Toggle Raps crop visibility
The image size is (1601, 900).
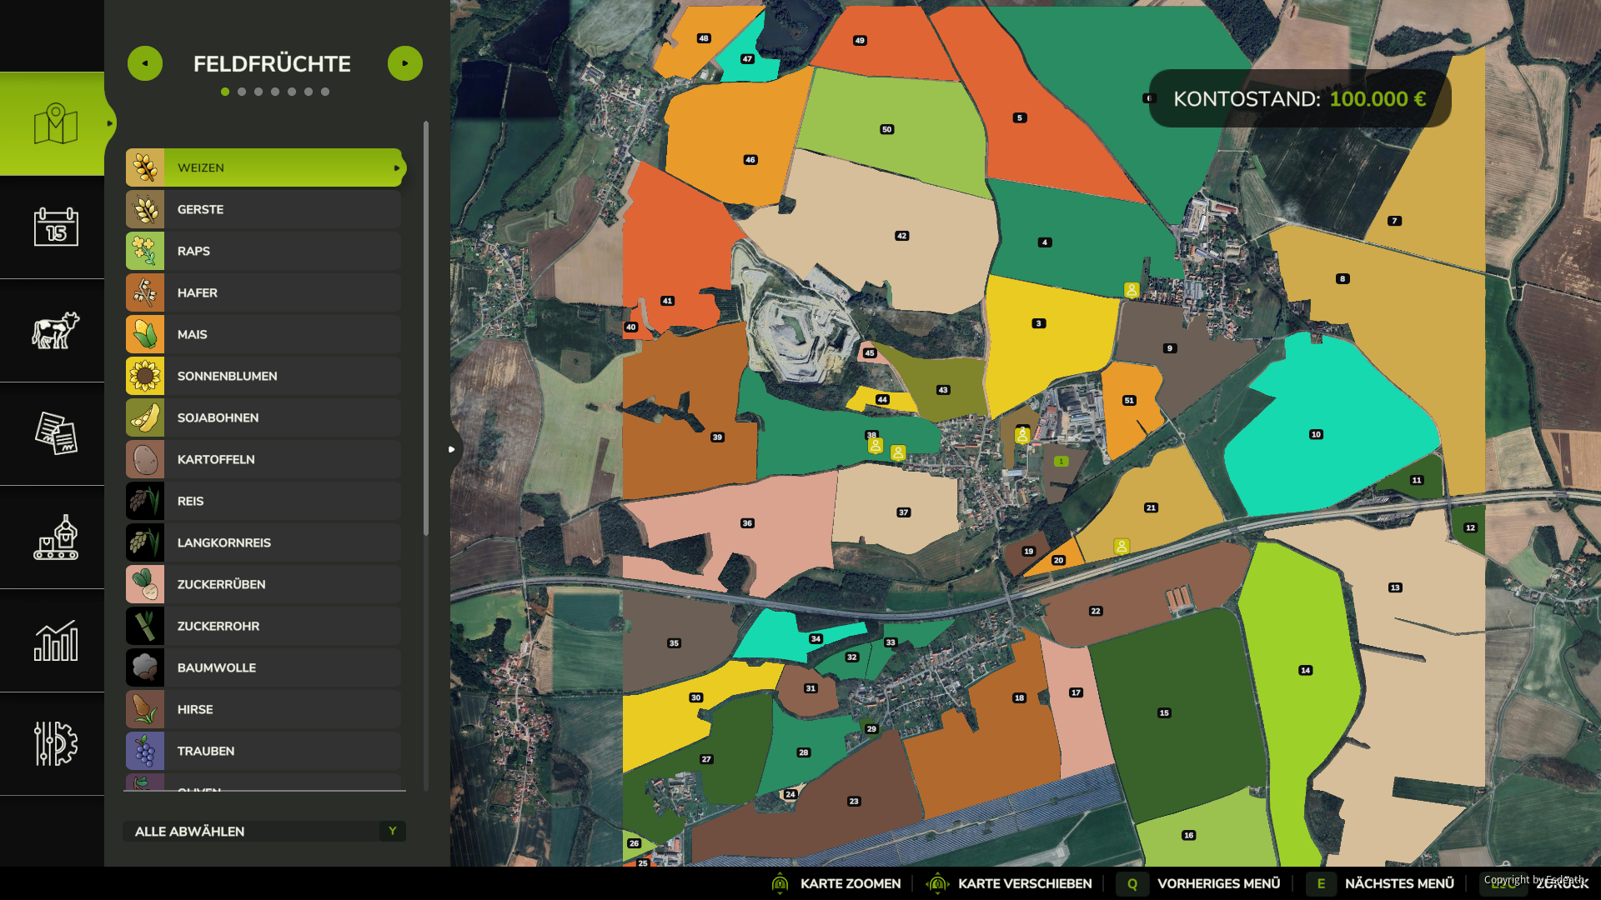click(x=263, y=251)
